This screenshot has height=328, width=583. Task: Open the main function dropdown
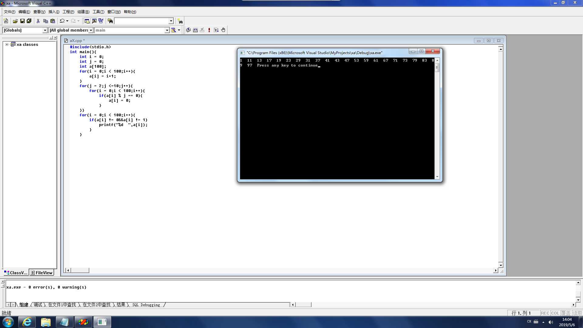point(167,30)
